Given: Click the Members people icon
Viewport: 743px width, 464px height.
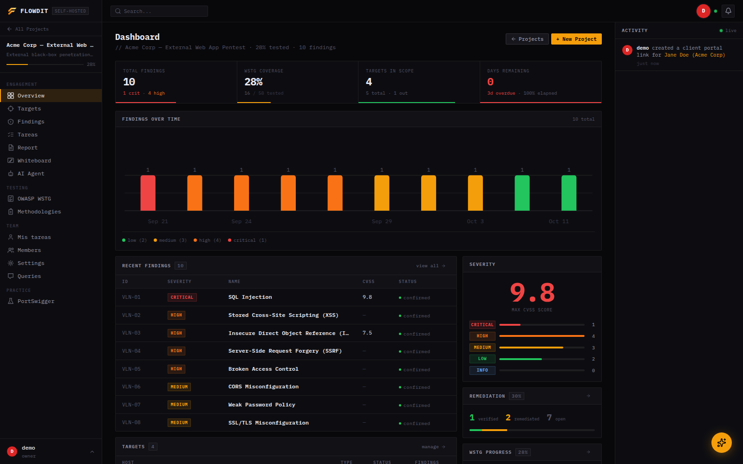Looking at the screenshot, I should click(11, 250).
